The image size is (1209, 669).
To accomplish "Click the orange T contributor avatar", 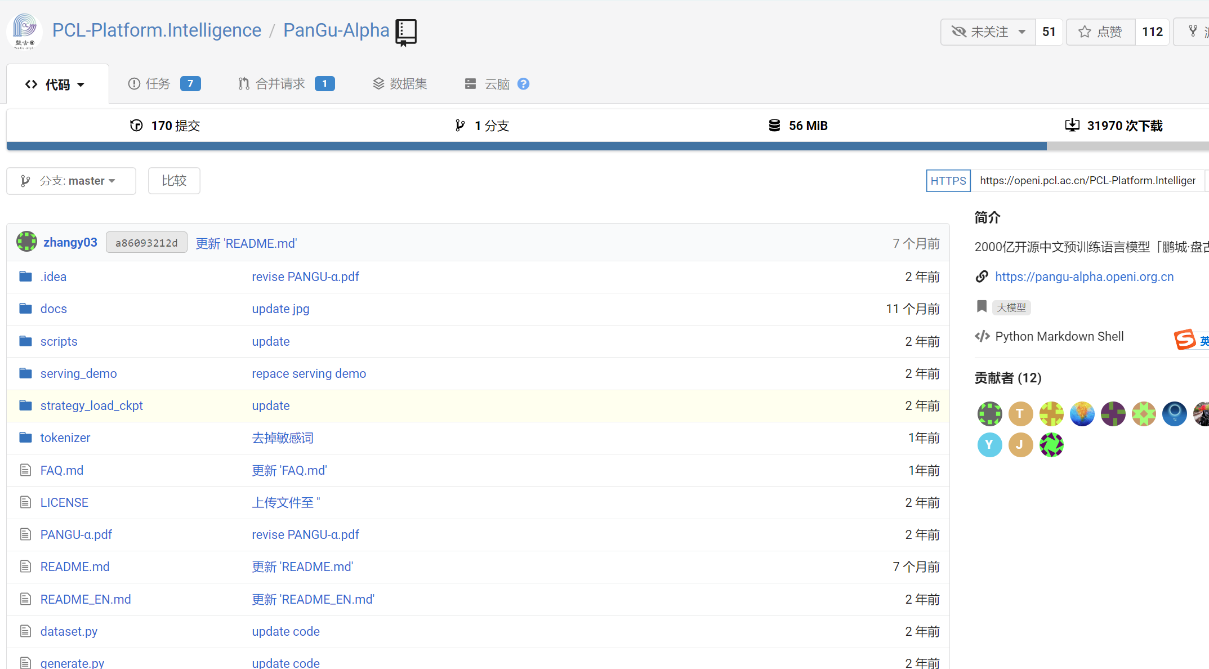I will 1020,414.
